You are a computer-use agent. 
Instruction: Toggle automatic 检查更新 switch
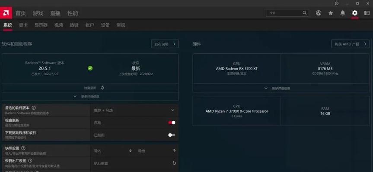coord(172,123)
